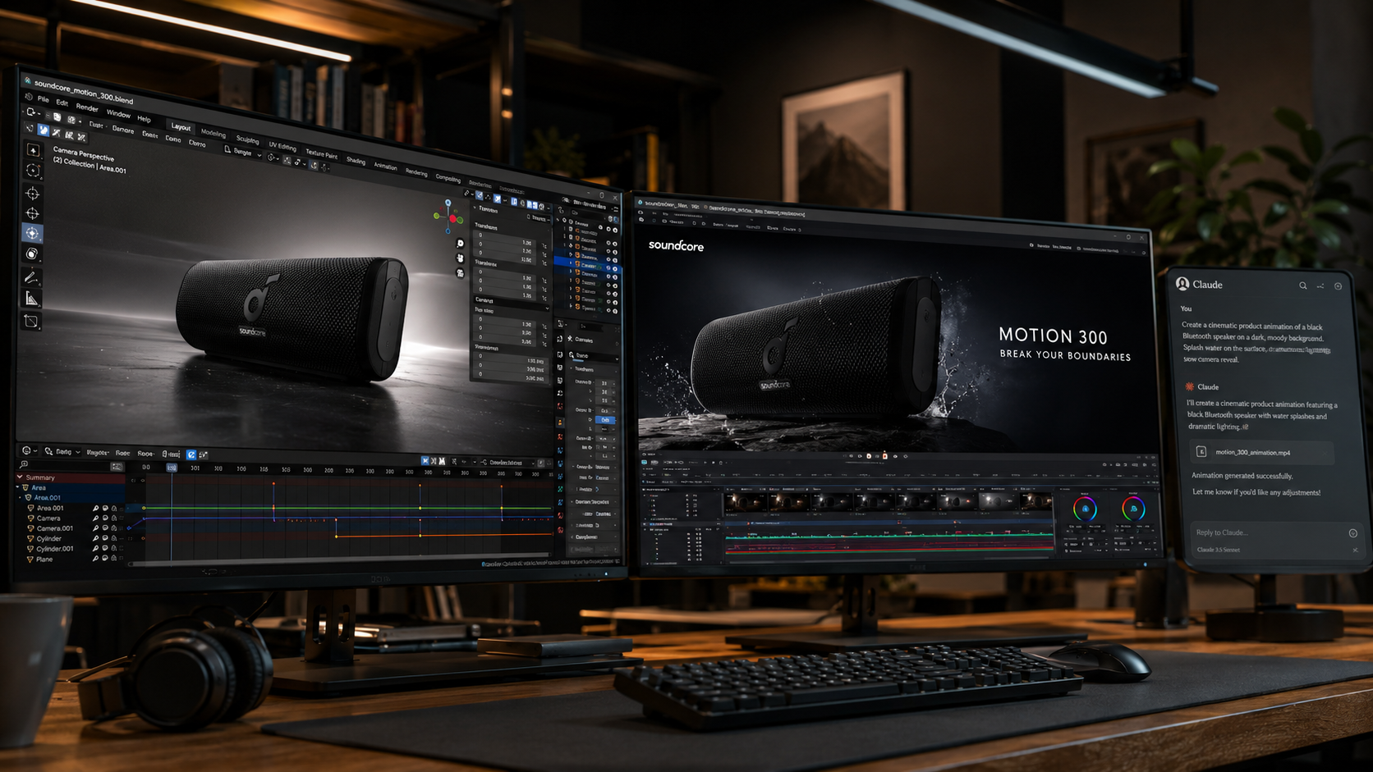Select the Annotate pencil tool

coord(31,277)
